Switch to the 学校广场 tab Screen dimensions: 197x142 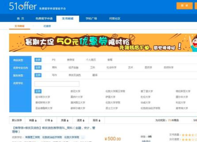click(x=91, y=19)
